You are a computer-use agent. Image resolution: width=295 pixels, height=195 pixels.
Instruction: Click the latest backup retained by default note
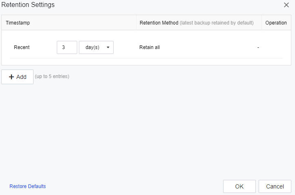[x=217, y=23]
